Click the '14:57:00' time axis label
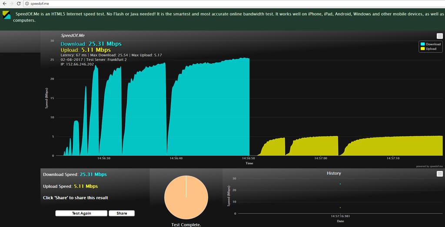 [x=321, y=158]
